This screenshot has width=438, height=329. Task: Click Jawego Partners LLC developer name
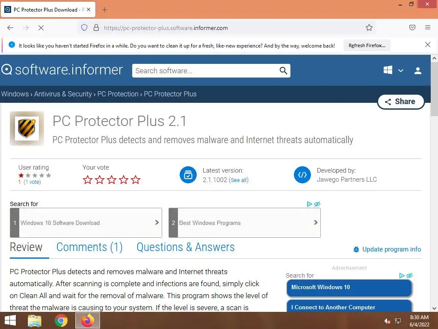point(346,179)
